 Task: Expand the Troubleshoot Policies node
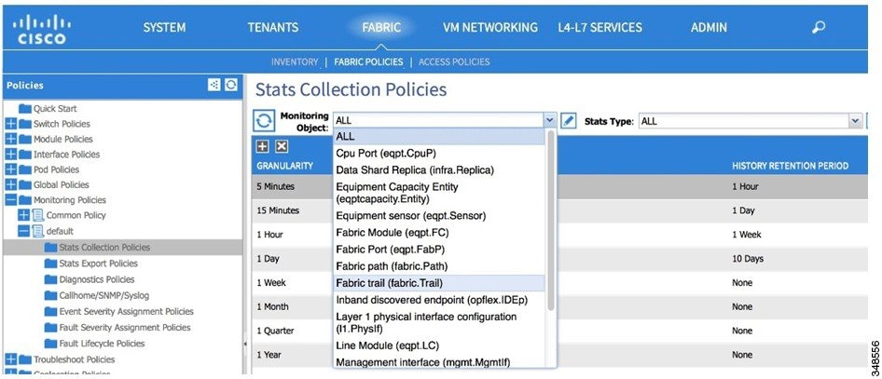[x=10, y=359]
